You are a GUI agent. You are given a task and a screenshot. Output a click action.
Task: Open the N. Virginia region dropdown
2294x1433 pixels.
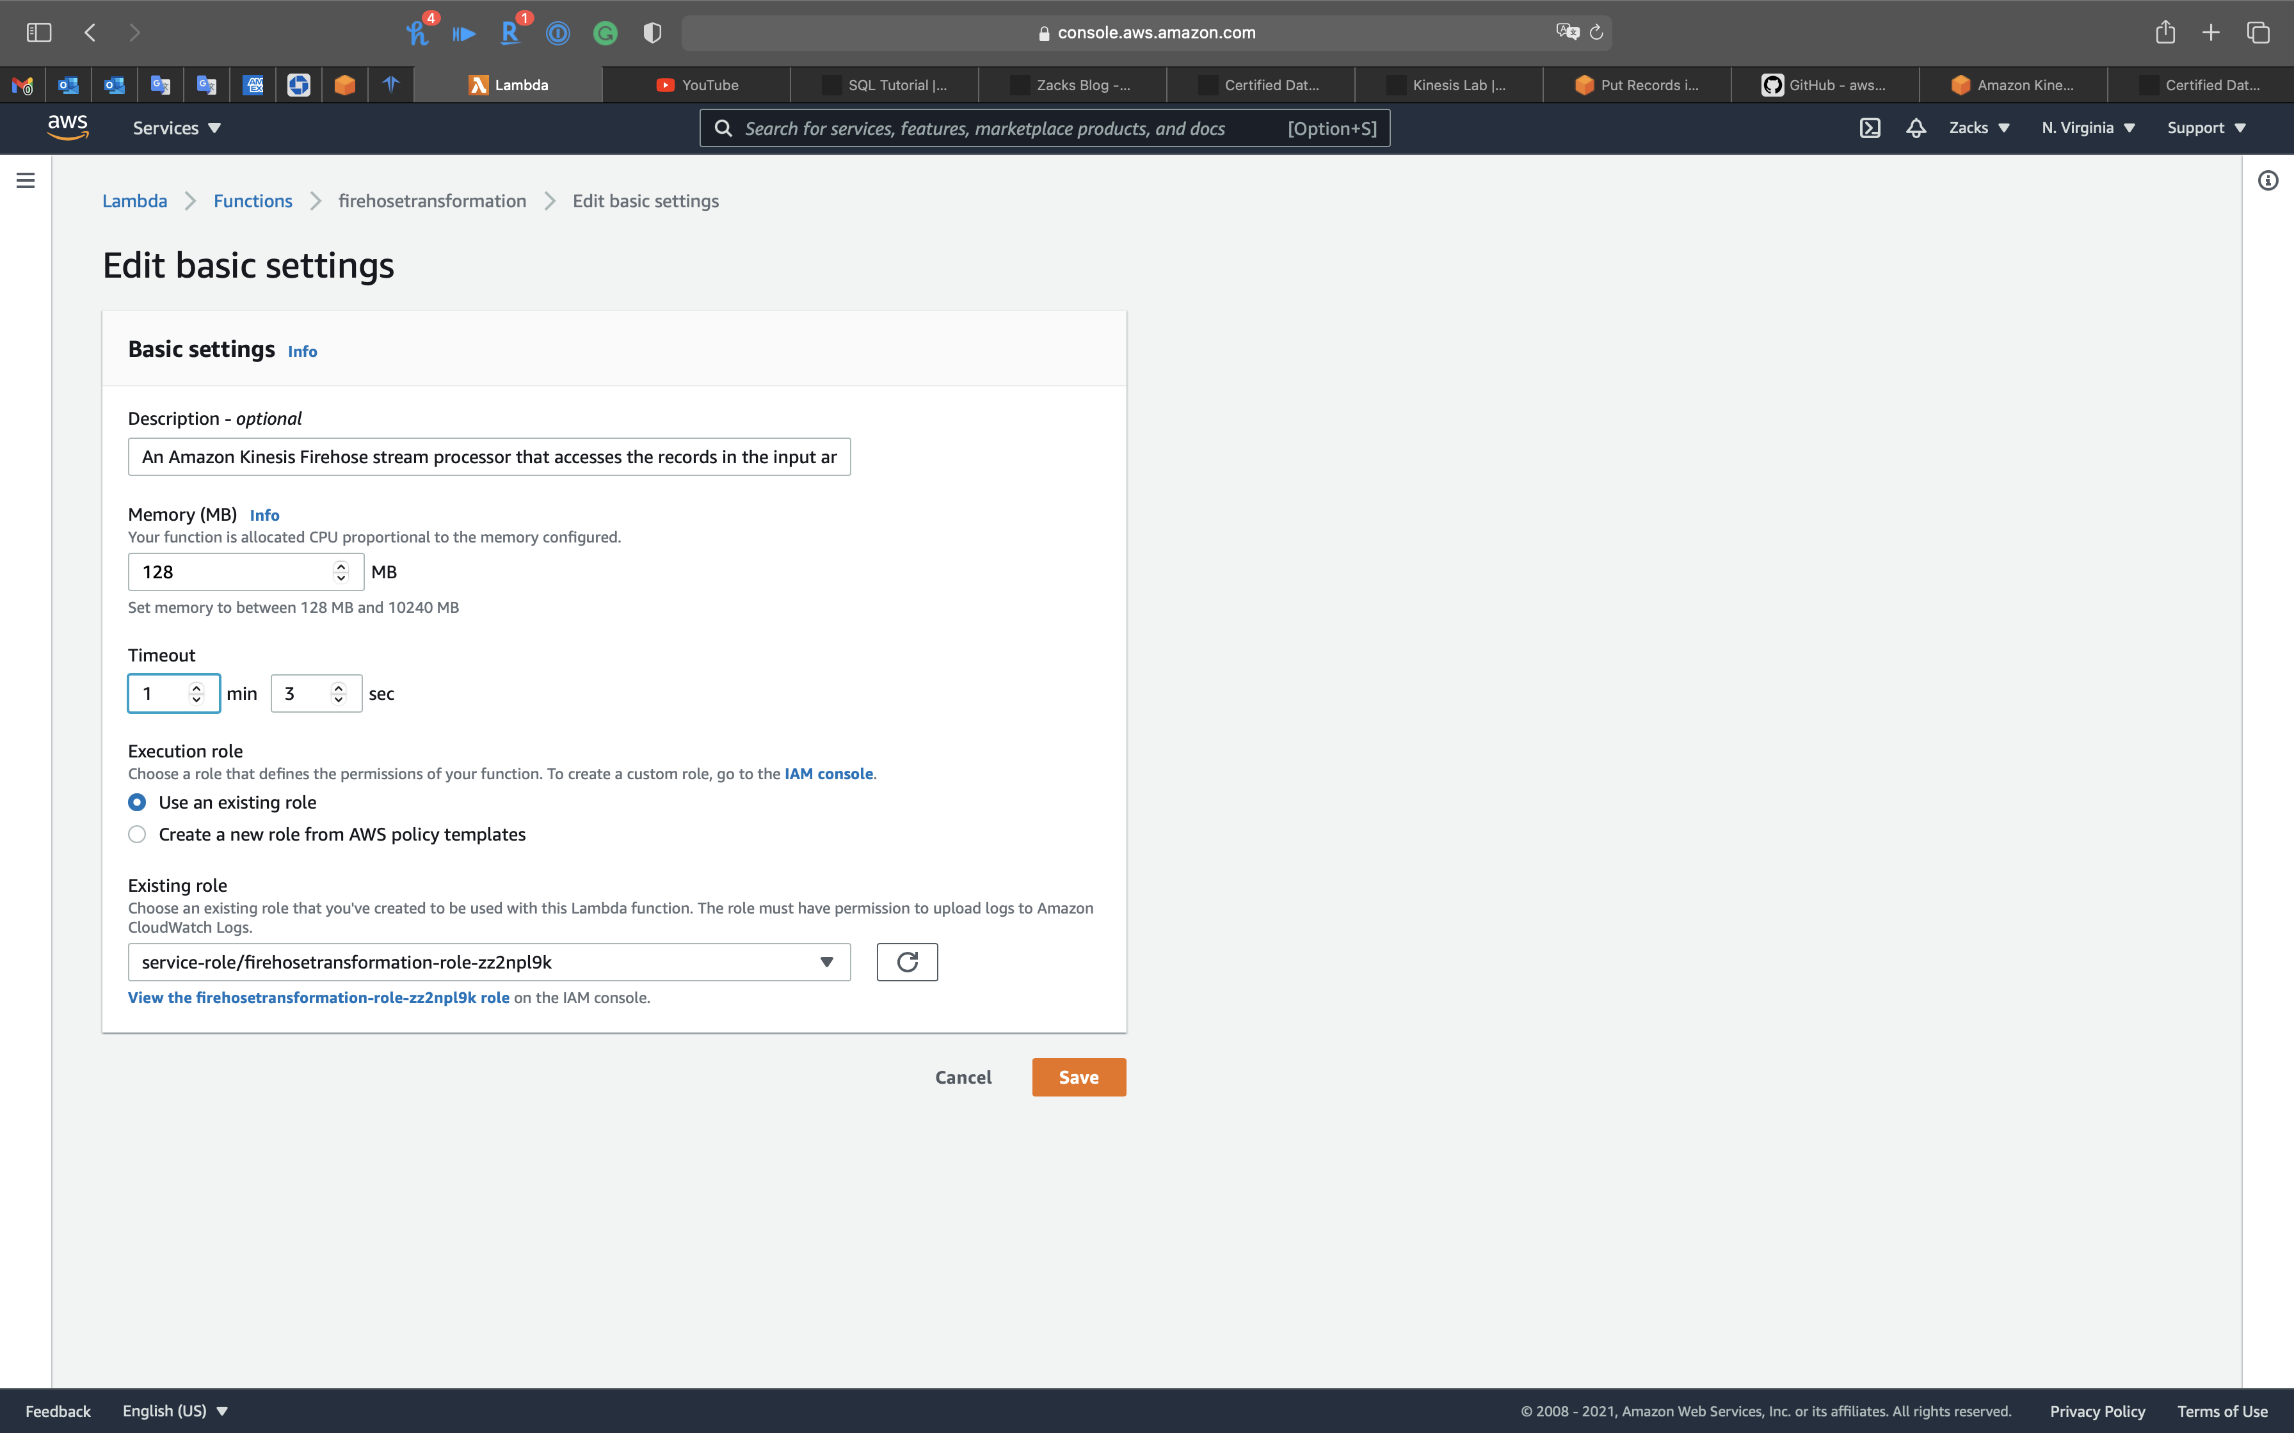(2087, 128)
